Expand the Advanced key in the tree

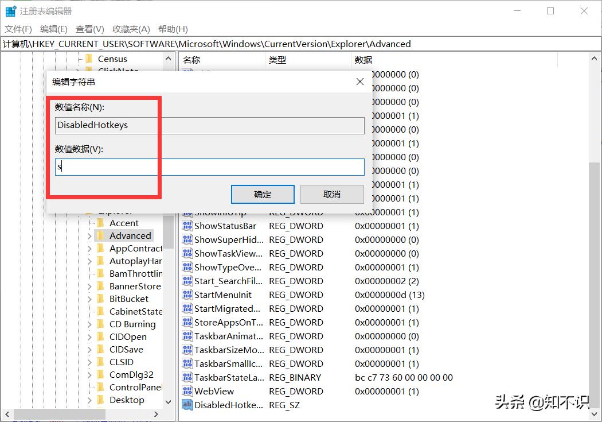pyautogui.click(x=89, y=235)
